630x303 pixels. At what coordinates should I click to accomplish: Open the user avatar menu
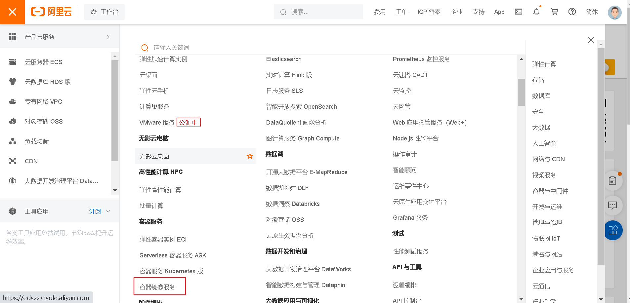point(614,12)
